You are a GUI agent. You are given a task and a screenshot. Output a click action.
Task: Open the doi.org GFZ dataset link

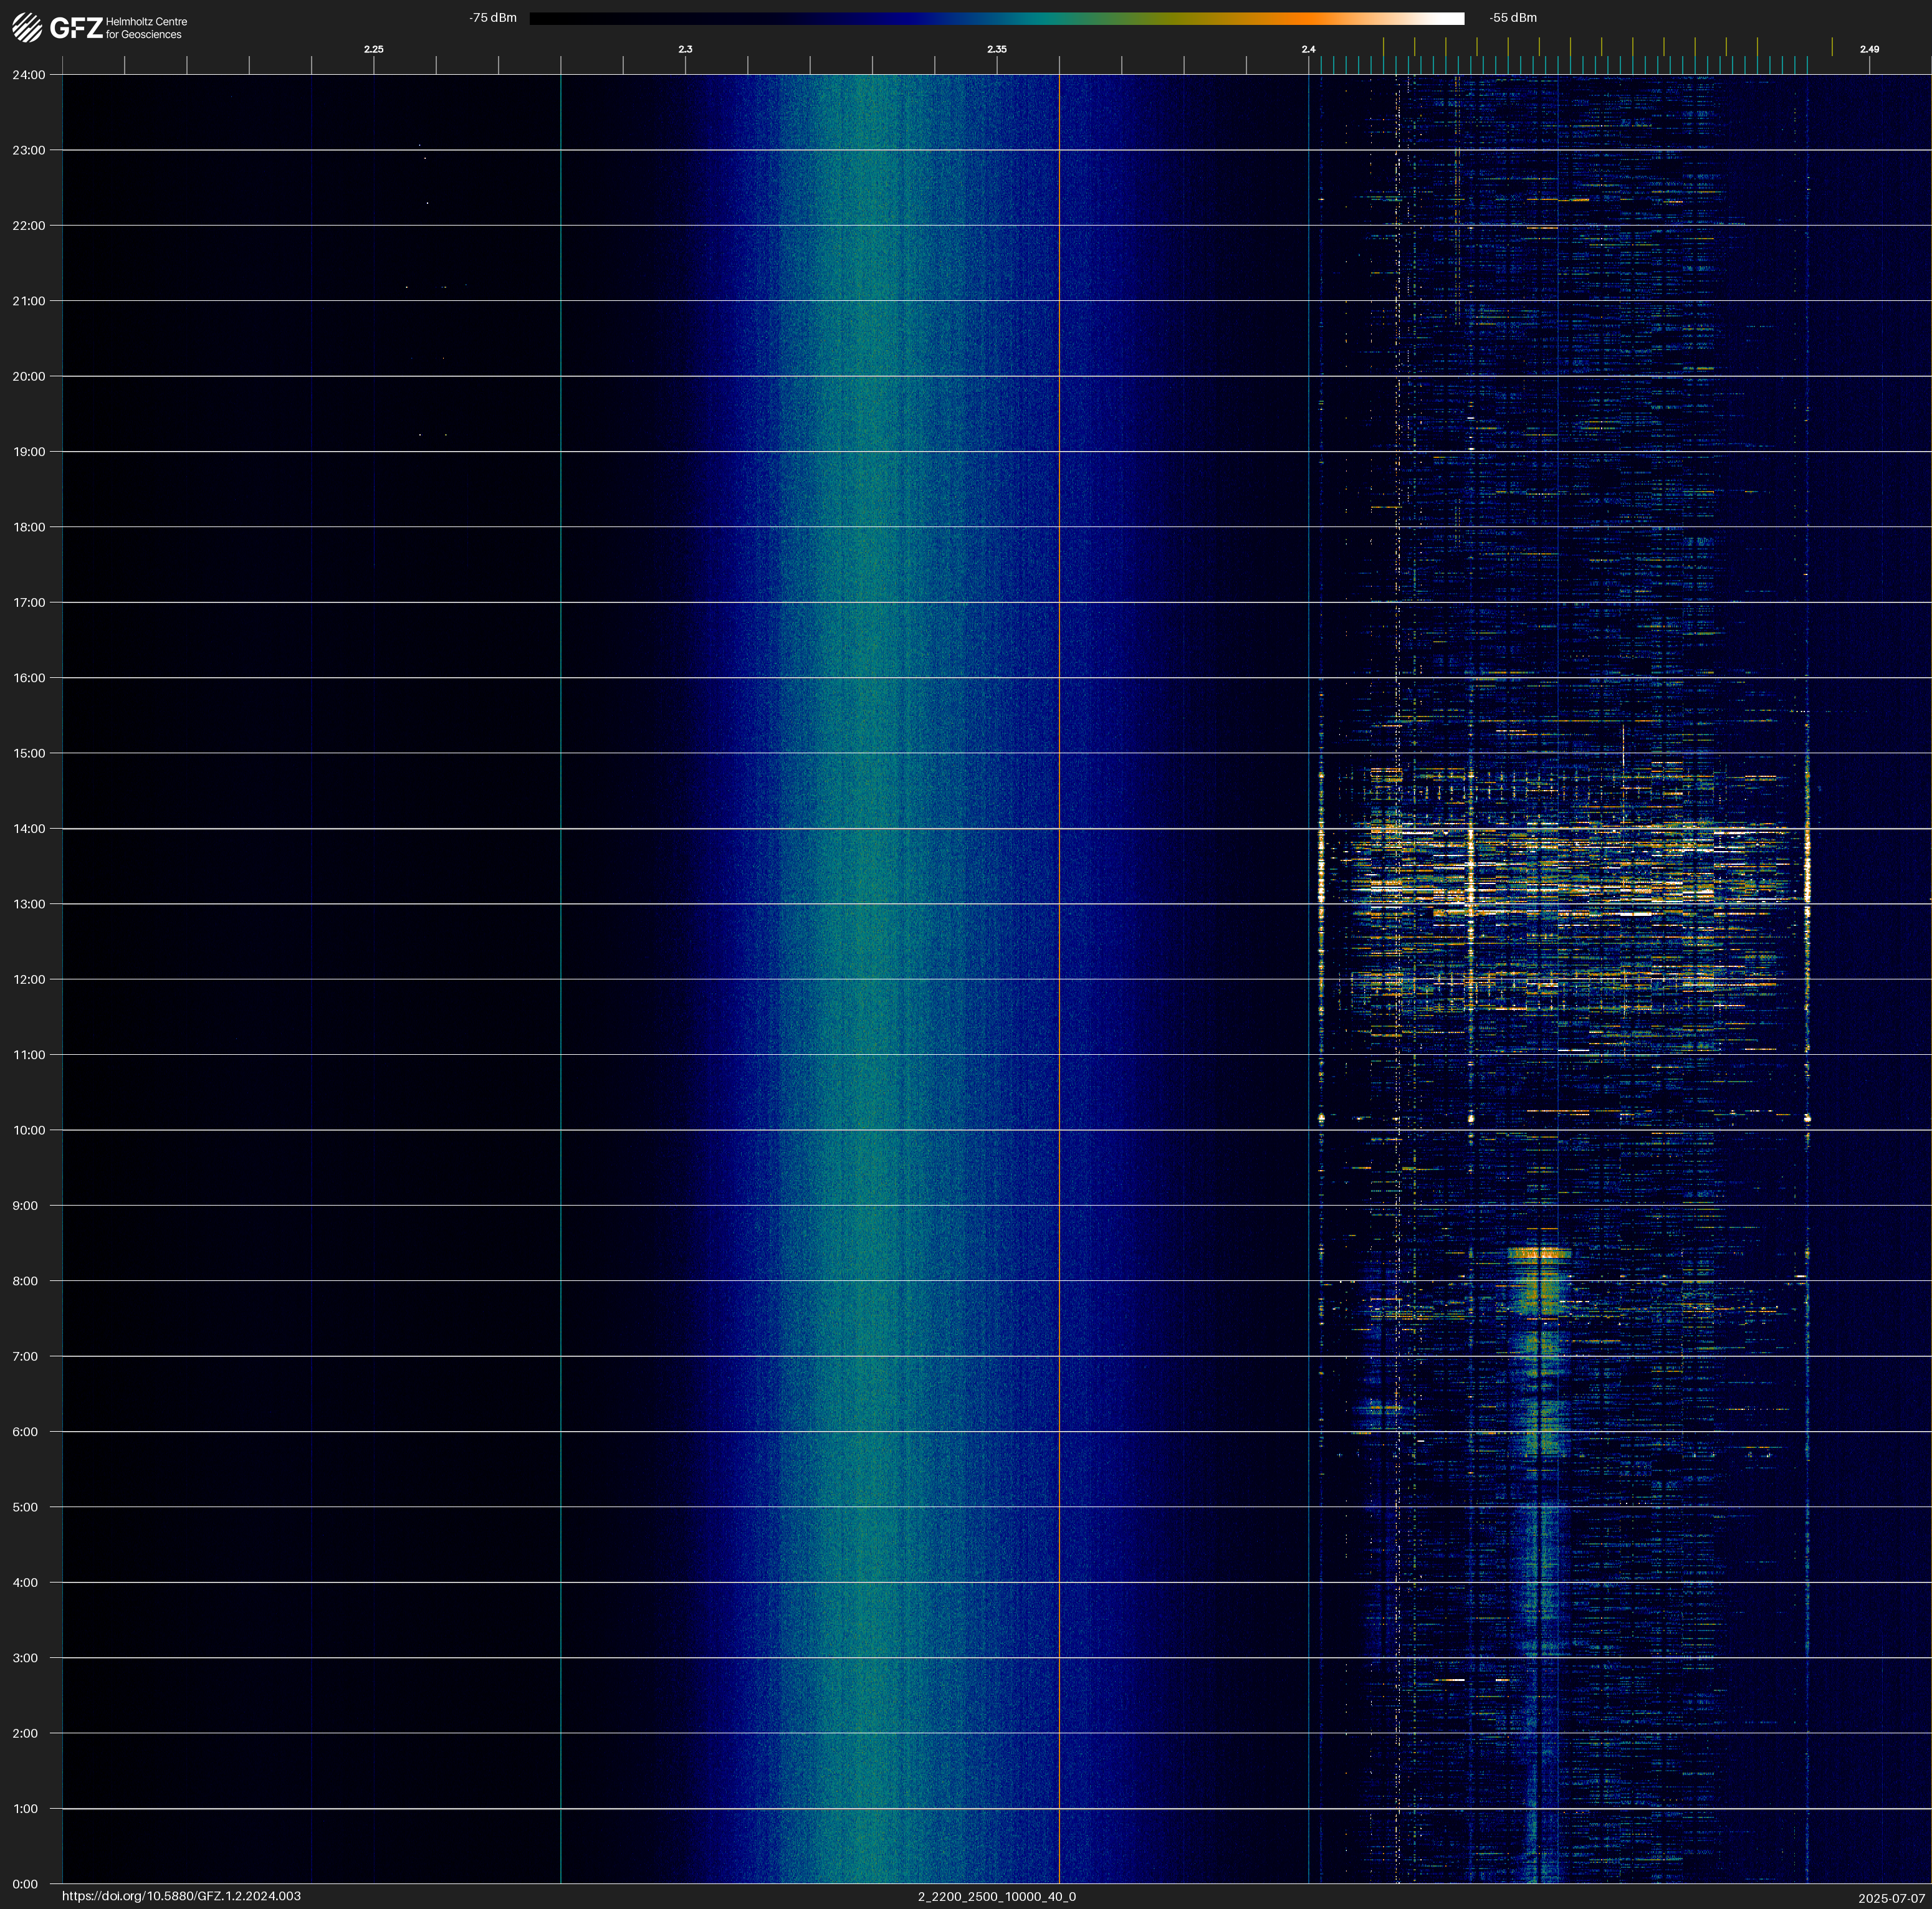pos(181,1896)
